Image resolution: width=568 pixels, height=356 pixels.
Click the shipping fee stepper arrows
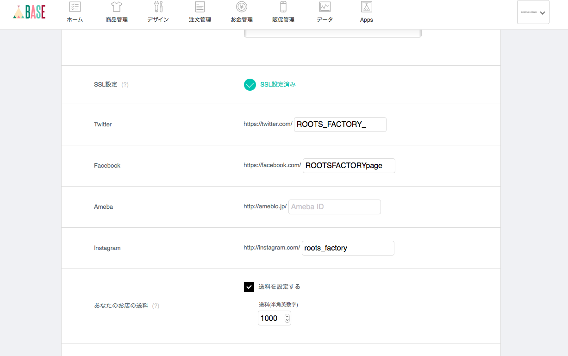click(x=287, y=318)
